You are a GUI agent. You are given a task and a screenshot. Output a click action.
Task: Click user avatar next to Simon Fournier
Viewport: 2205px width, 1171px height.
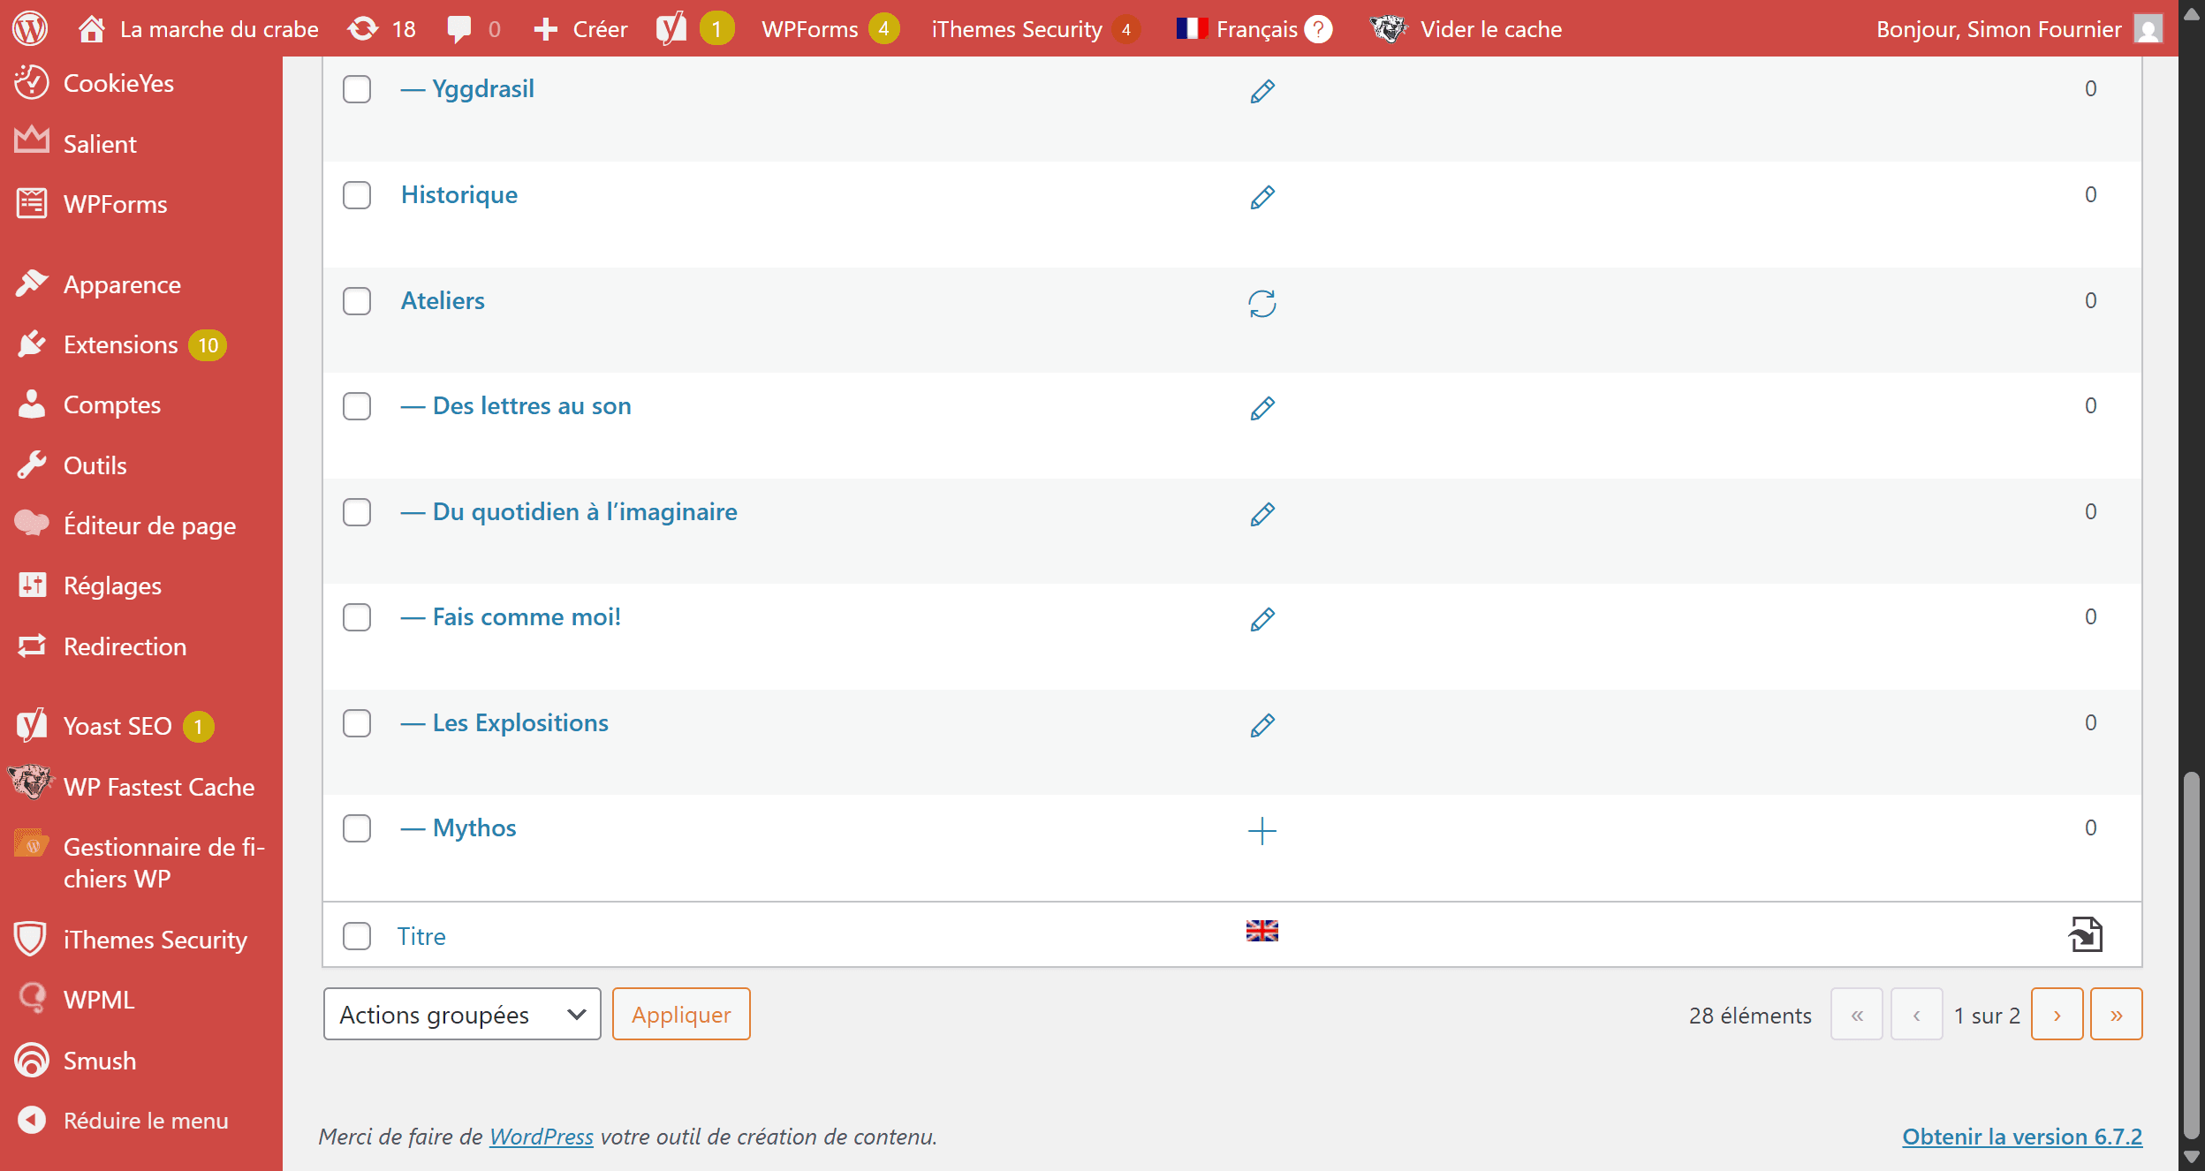(x=2148, y=29)
